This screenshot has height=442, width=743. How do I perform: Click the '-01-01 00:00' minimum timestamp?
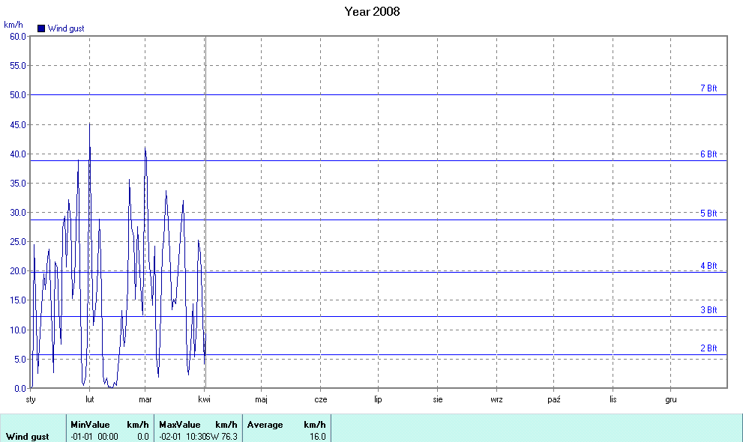click(94, 436)
